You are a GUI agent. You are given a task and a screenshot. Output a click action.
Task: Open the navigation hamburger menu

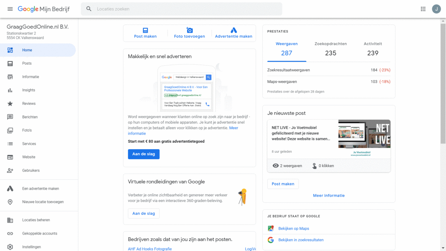(x=10, y=9)
